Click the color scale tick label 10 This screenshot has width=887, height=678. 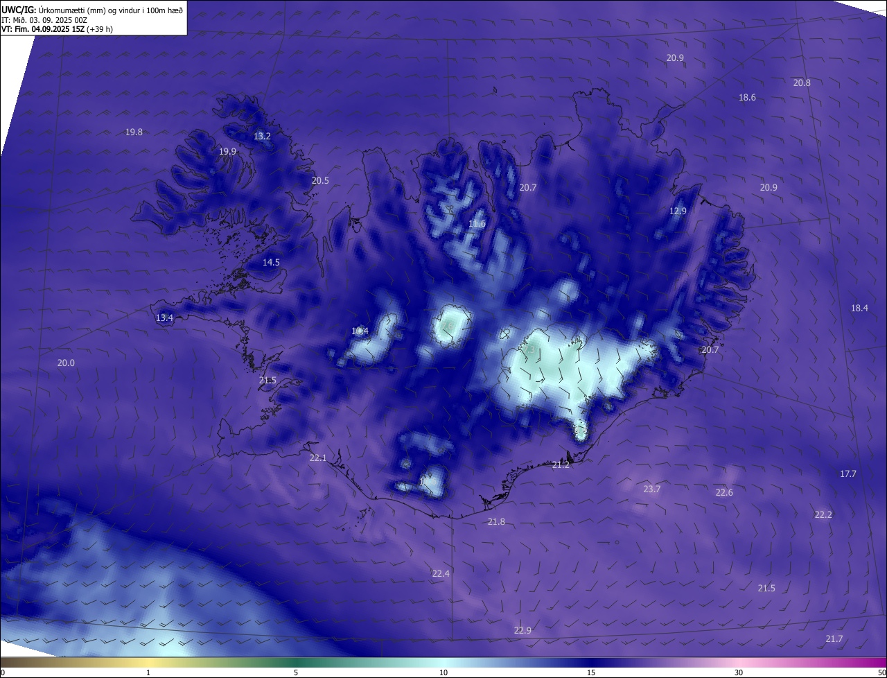click(x=443, y=673)
